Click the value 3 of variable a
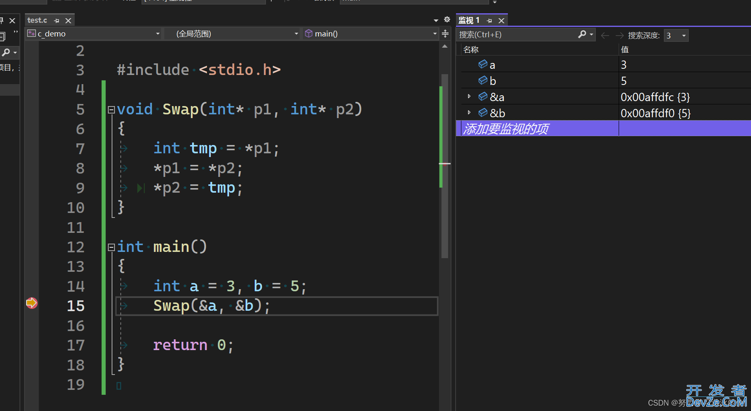This screenshot has width=751, height=411. click(x=624, y=65)
